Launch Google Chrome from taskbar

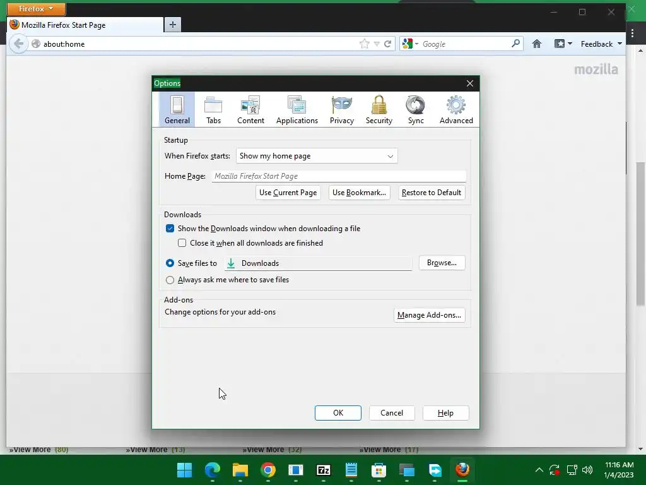tap(267, 470)
